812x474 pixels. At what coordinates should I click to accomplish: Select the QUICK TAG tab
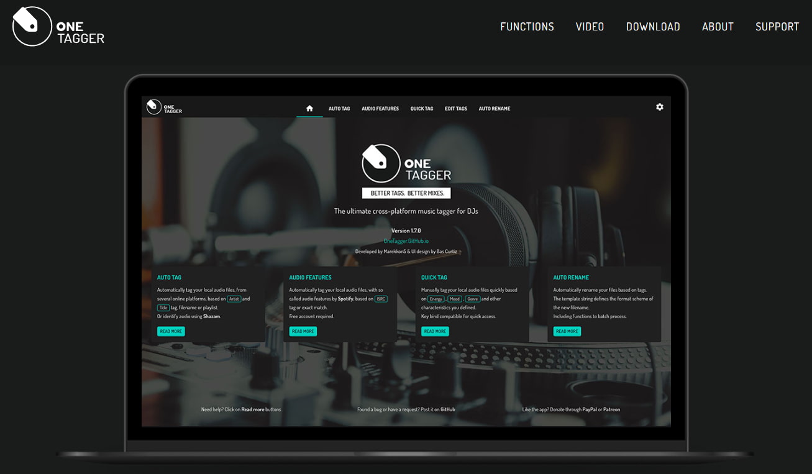point(422,109)
